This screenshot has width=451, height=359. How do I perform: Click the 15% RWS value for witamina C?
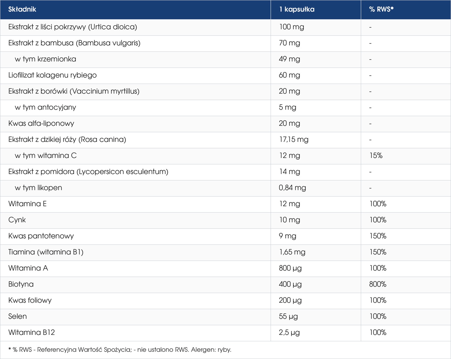(376, 156)
